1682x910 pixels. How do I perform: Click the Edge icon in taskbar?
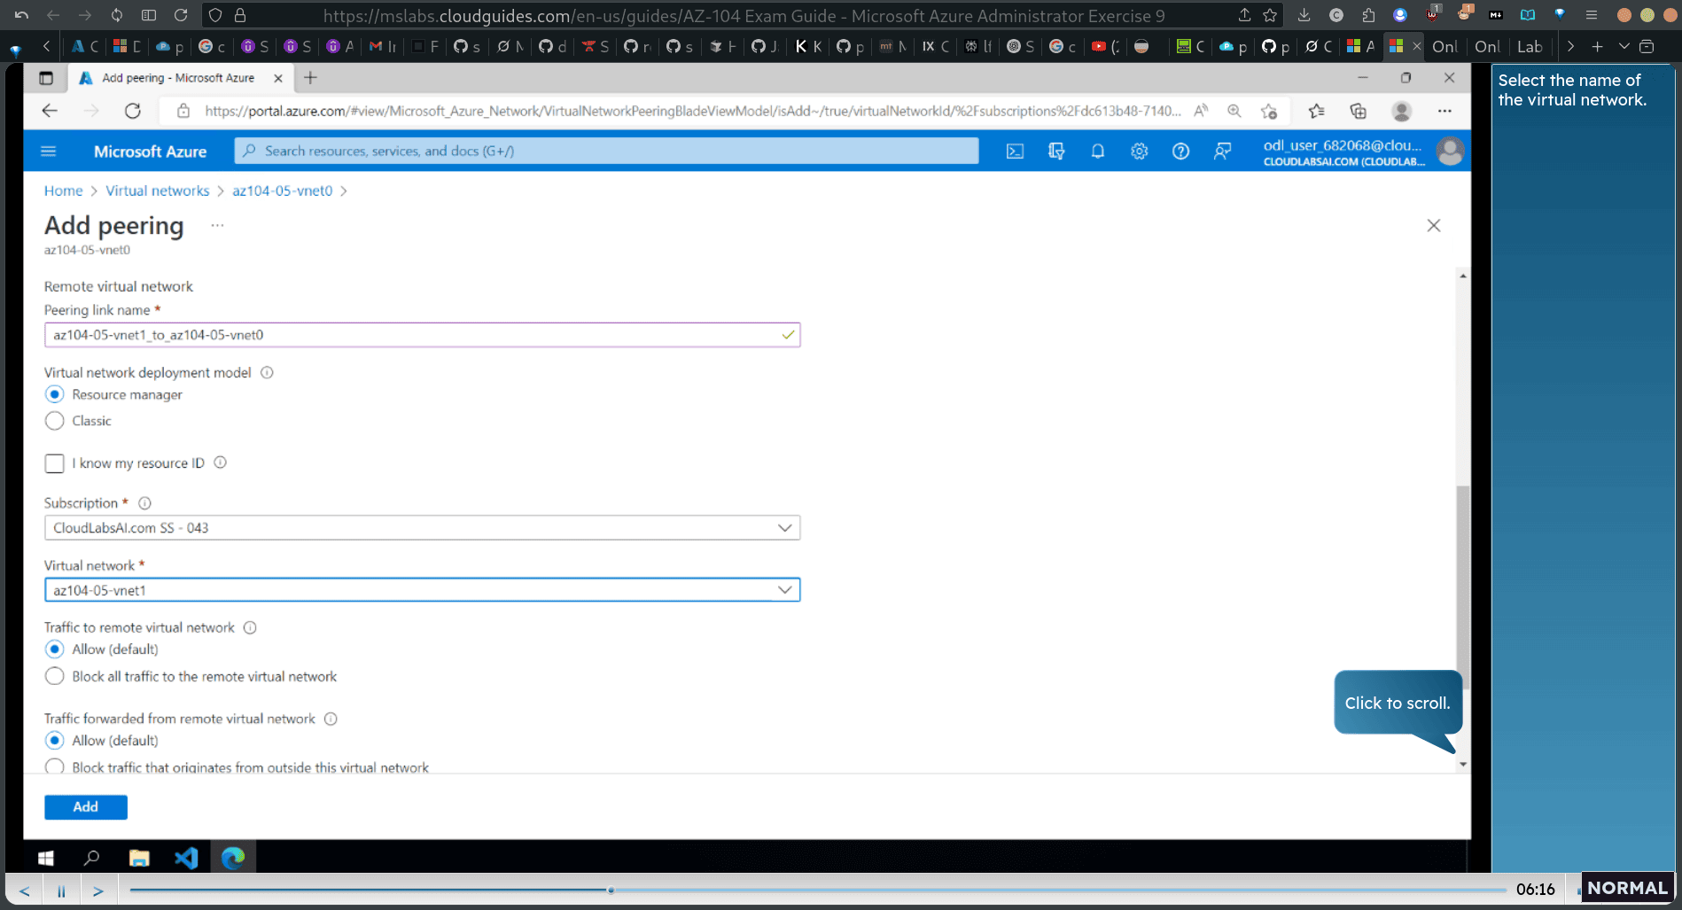233,858
